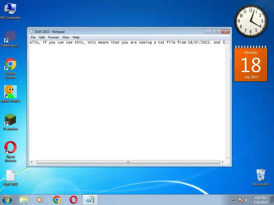Select the Recycle Bin icon

click(261, 177)
